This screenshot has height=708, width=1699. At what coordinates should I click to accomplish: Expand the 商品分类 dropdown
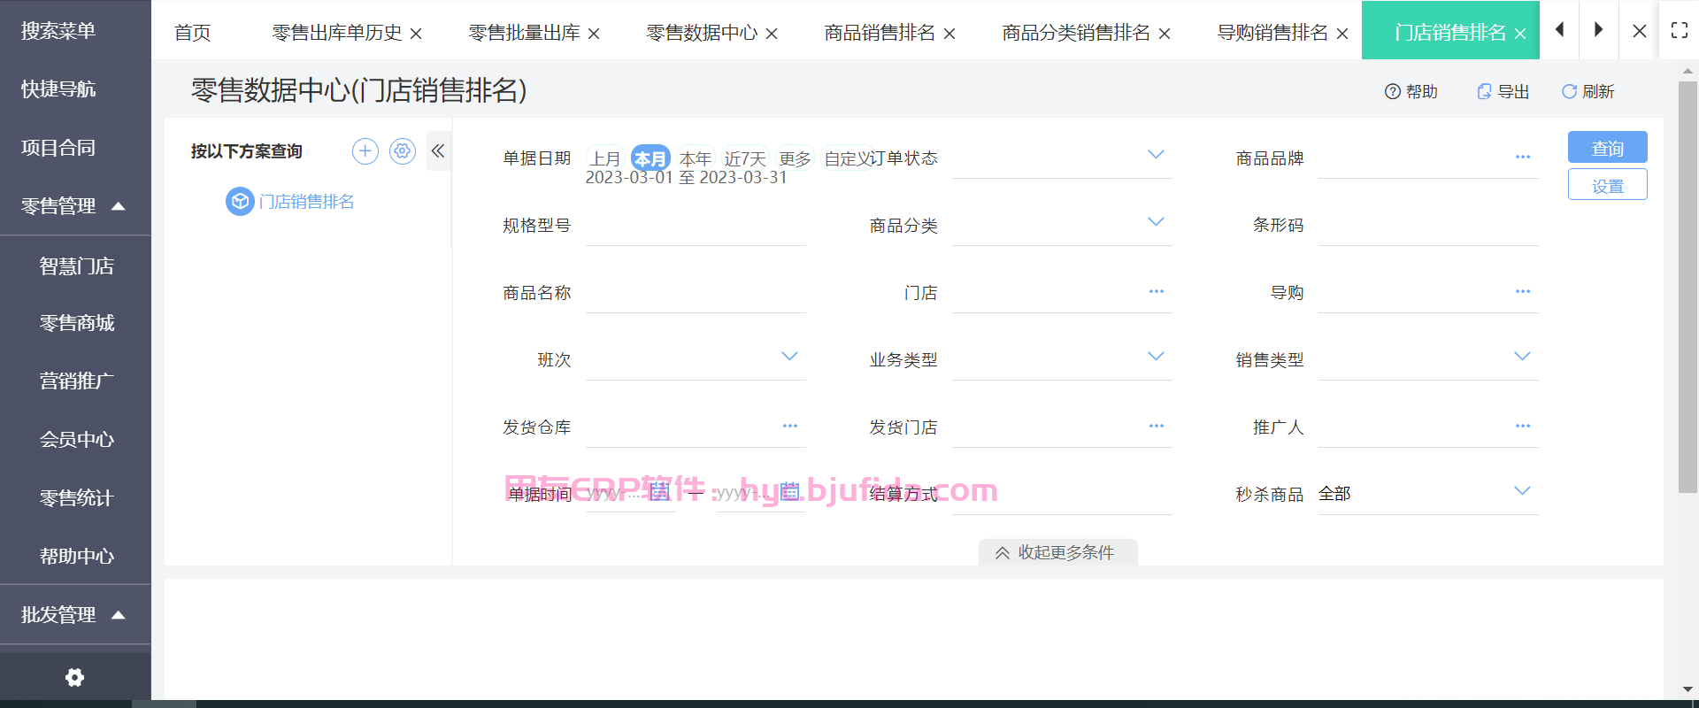[x=1156, y=221]
